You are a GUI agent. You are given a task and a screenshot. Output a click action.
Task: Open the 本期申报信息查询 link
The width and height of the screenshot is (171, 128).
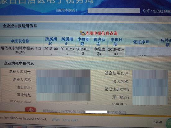tap(101, 33)
